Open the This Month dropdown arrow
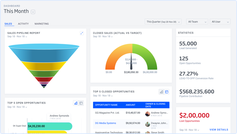 [33, 12]
